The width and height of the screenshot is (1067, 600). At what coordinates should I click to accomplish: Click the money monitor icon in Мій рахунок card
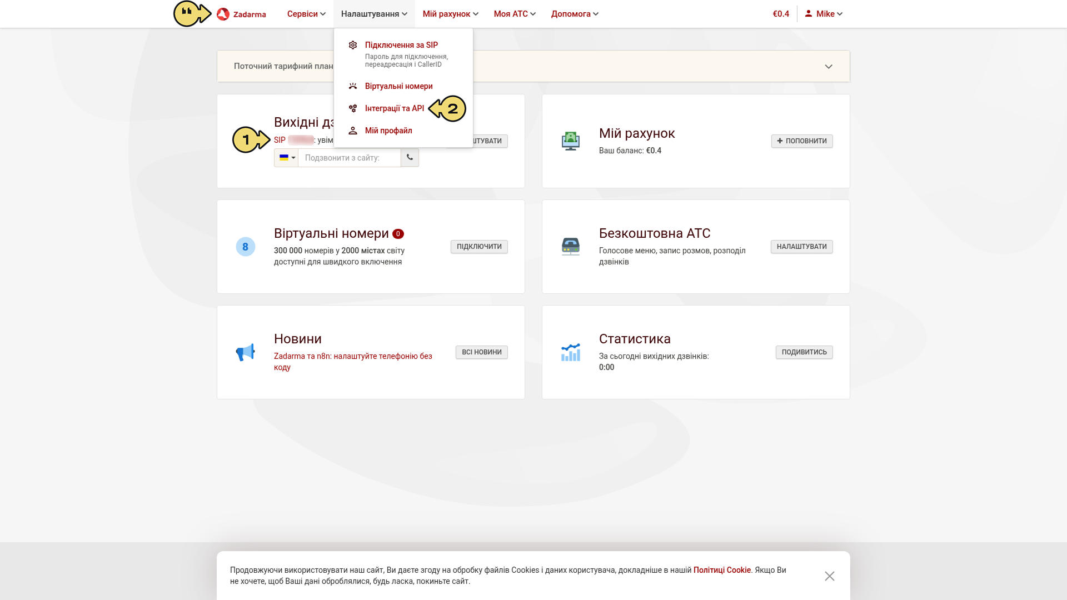point(571,141)
